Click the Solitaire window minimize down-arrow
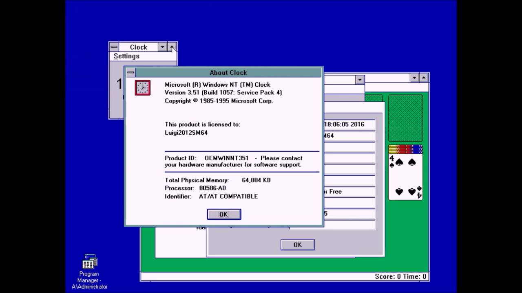 [x=414, y=78]
